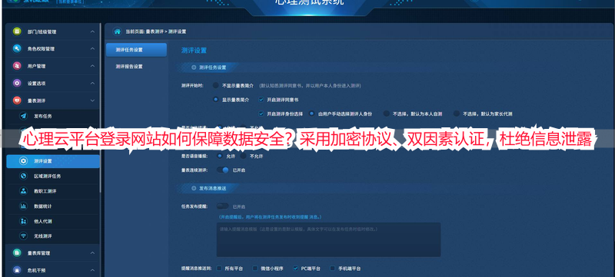Click 量表测评 in the breadcrumb path

coord(155,31)
